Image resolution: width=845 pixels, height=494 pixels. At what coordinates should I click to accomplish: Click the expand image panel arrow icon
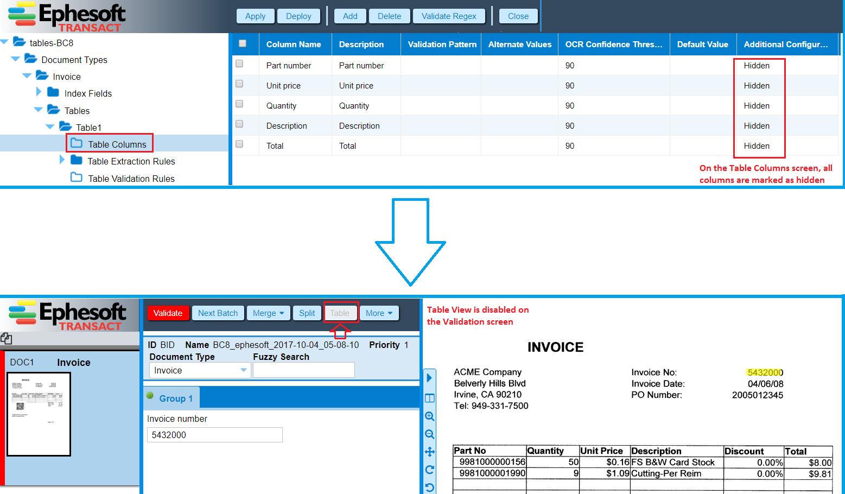pyautogui.click(x=429, y=378)
